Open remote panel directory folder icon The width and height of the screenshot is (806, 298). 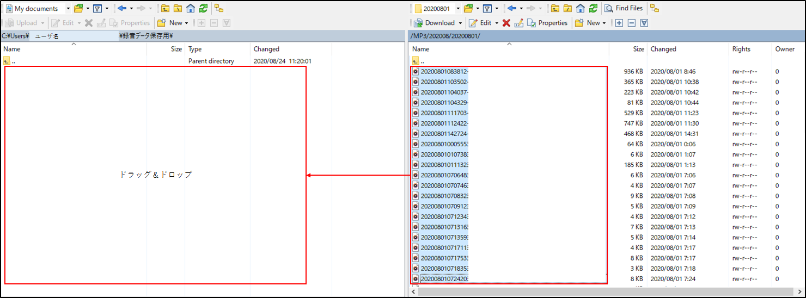tap(468, 8)
